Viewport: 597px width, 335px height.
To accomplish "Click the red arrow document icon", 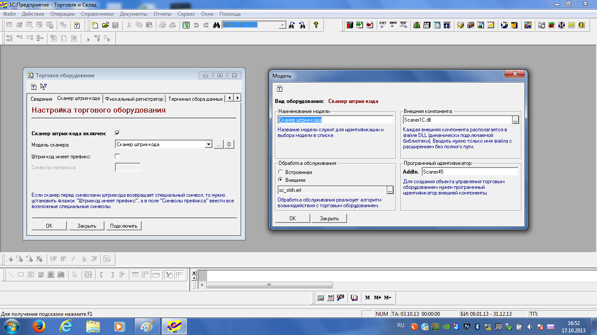I will pyautogui.click(x=369, y=25).
